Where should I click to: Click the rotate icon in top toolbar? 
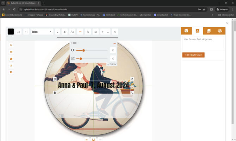click(115, 32)
